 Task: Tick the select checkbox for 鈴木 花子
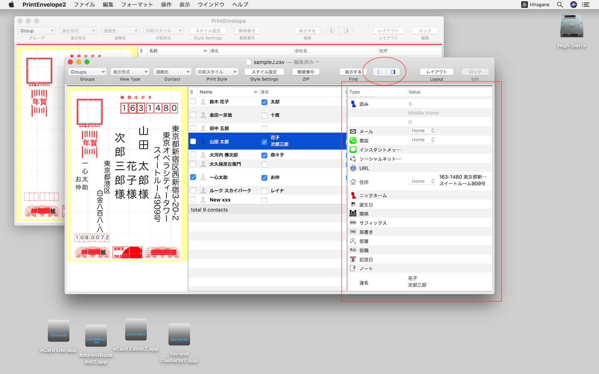(x=193, y=101)
